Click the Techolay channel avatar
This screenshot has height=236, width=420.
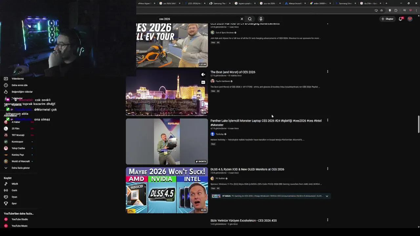[x=212, y=134]
